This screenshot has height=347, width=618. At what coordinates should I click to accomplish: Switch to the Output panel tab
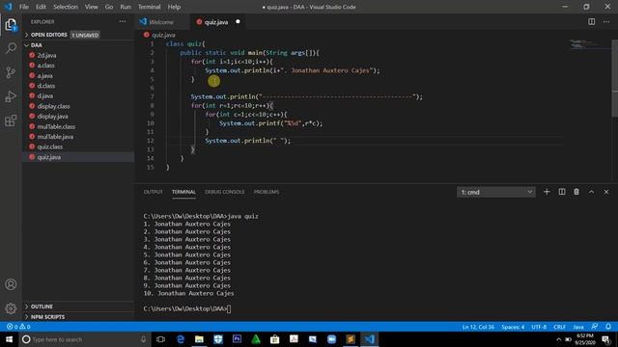(x=153, y=192)
